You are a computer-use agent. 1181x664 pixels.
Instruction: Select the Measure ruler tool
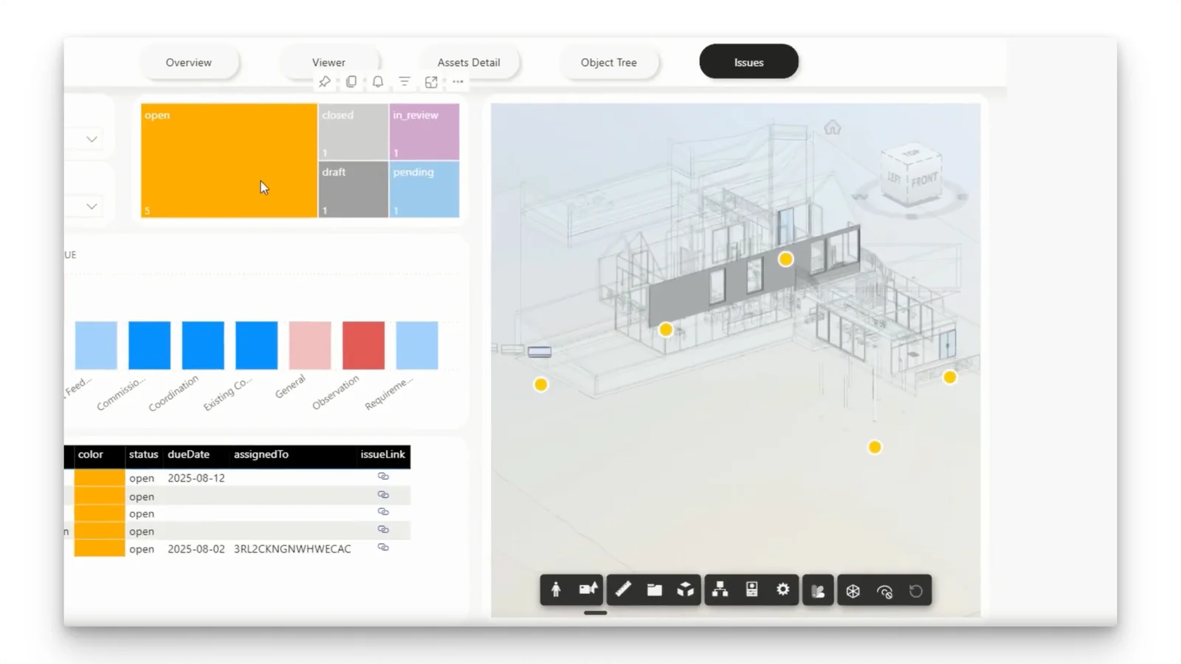click(x=623, y=590)
